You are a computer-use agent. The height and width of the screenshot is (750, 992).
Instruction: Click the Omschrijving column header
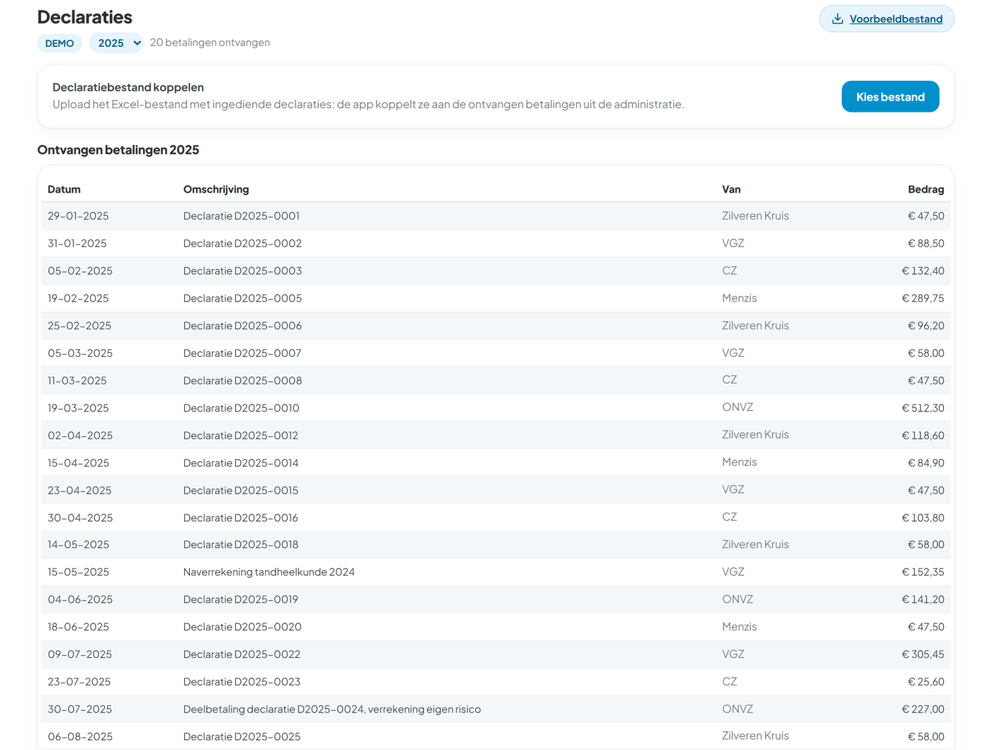click(x=216, y=189)
